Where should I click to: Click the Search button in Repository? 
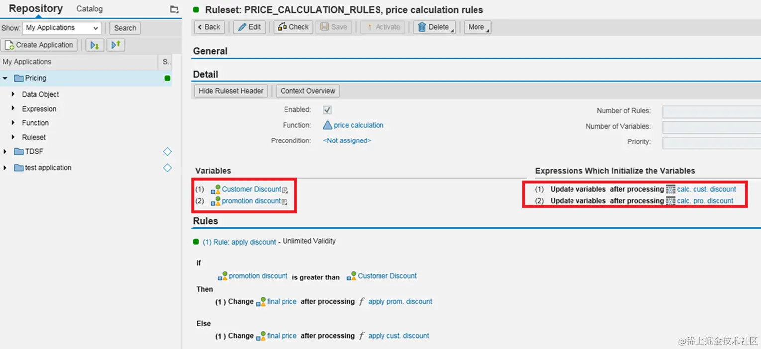click(x=125, y=28)
